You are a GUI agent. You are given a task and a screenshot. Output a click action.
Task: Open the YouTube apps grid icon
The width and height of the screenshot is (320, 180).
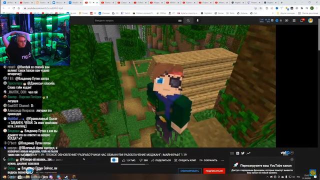pyautogui.click(x=294, y=20)
